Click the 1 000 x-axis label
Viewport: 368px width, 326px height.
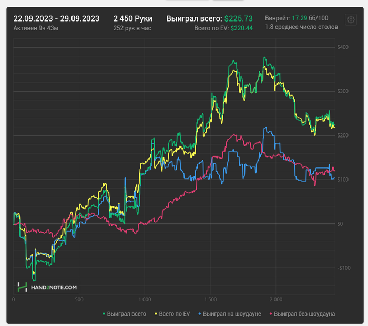(x=145, y=300)
